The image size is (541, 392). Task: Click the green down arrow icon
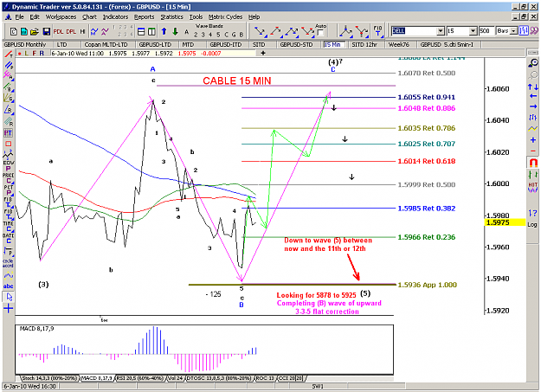[175, 32]
